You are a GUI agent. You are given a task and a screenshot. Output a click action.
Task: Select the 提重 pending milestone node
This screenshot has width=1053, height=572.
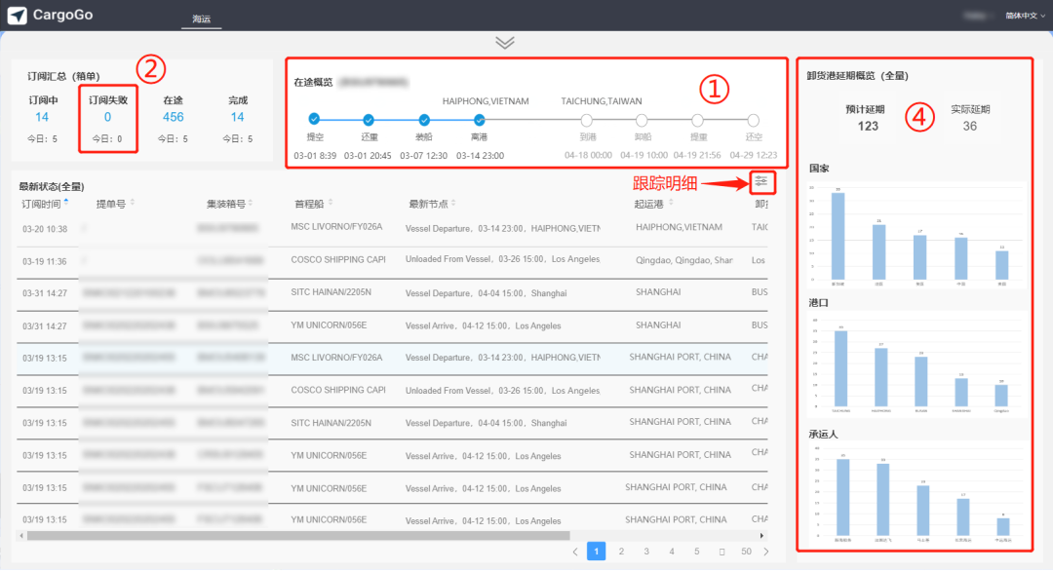pyautogui.click(x=698, y=120)
